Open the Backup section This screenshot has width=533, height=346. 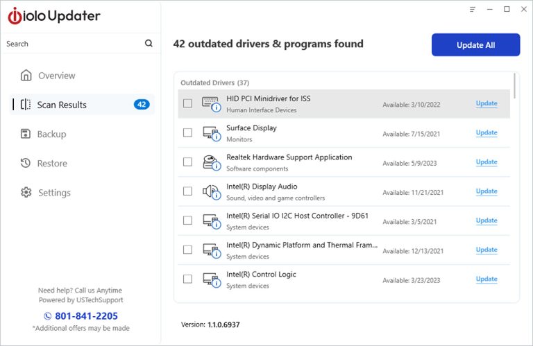(x=51, y=134)
